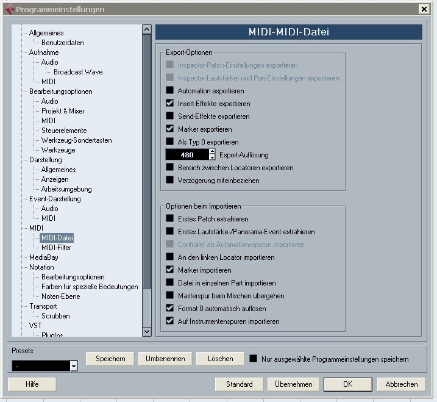Click the Cubase logo icon in title bar
This screenshot has height=402, width=437.
pos(10,9)
